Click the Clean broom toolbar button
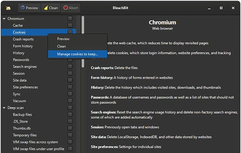This screenshot has height=153, width=241. 51,8
